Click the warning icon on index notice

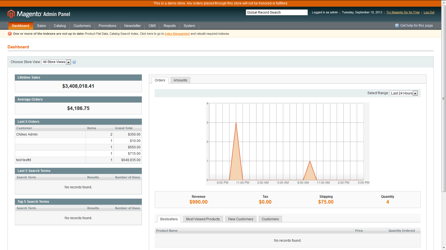(x=9, y=33)
